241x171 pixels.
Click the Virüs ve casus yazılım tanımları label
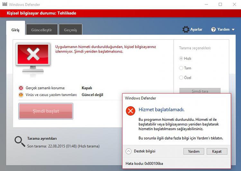(51, 95)
